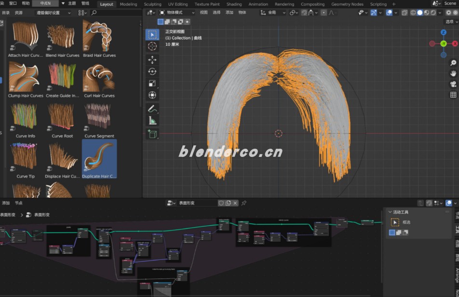Open the Geometry Nodes workspace tab
This screenshot has width=459, height=297.
347,4
